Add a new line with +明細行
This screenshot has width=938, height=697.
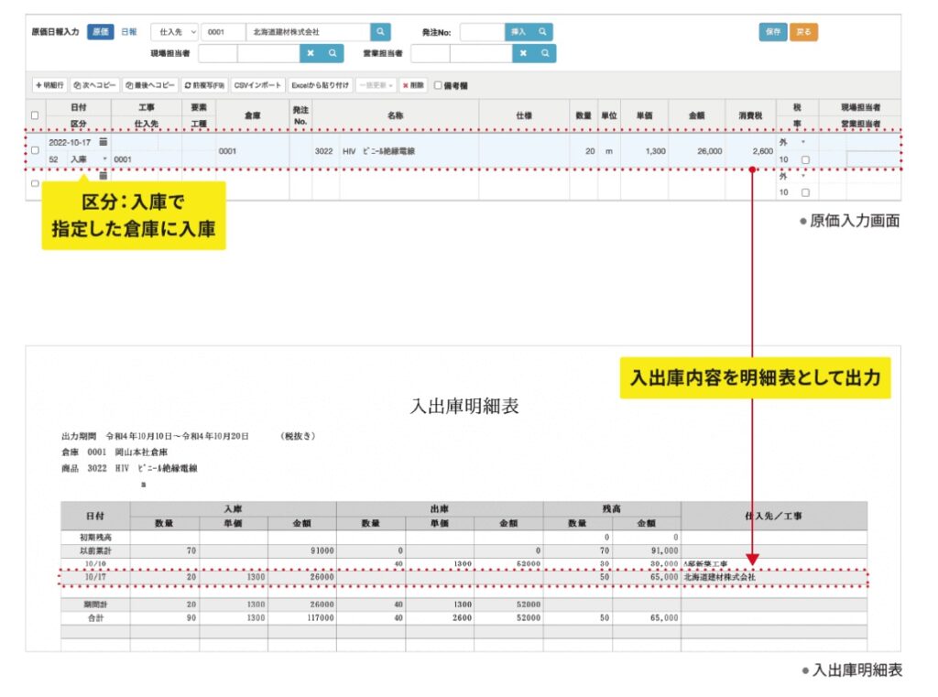(49, 85)
